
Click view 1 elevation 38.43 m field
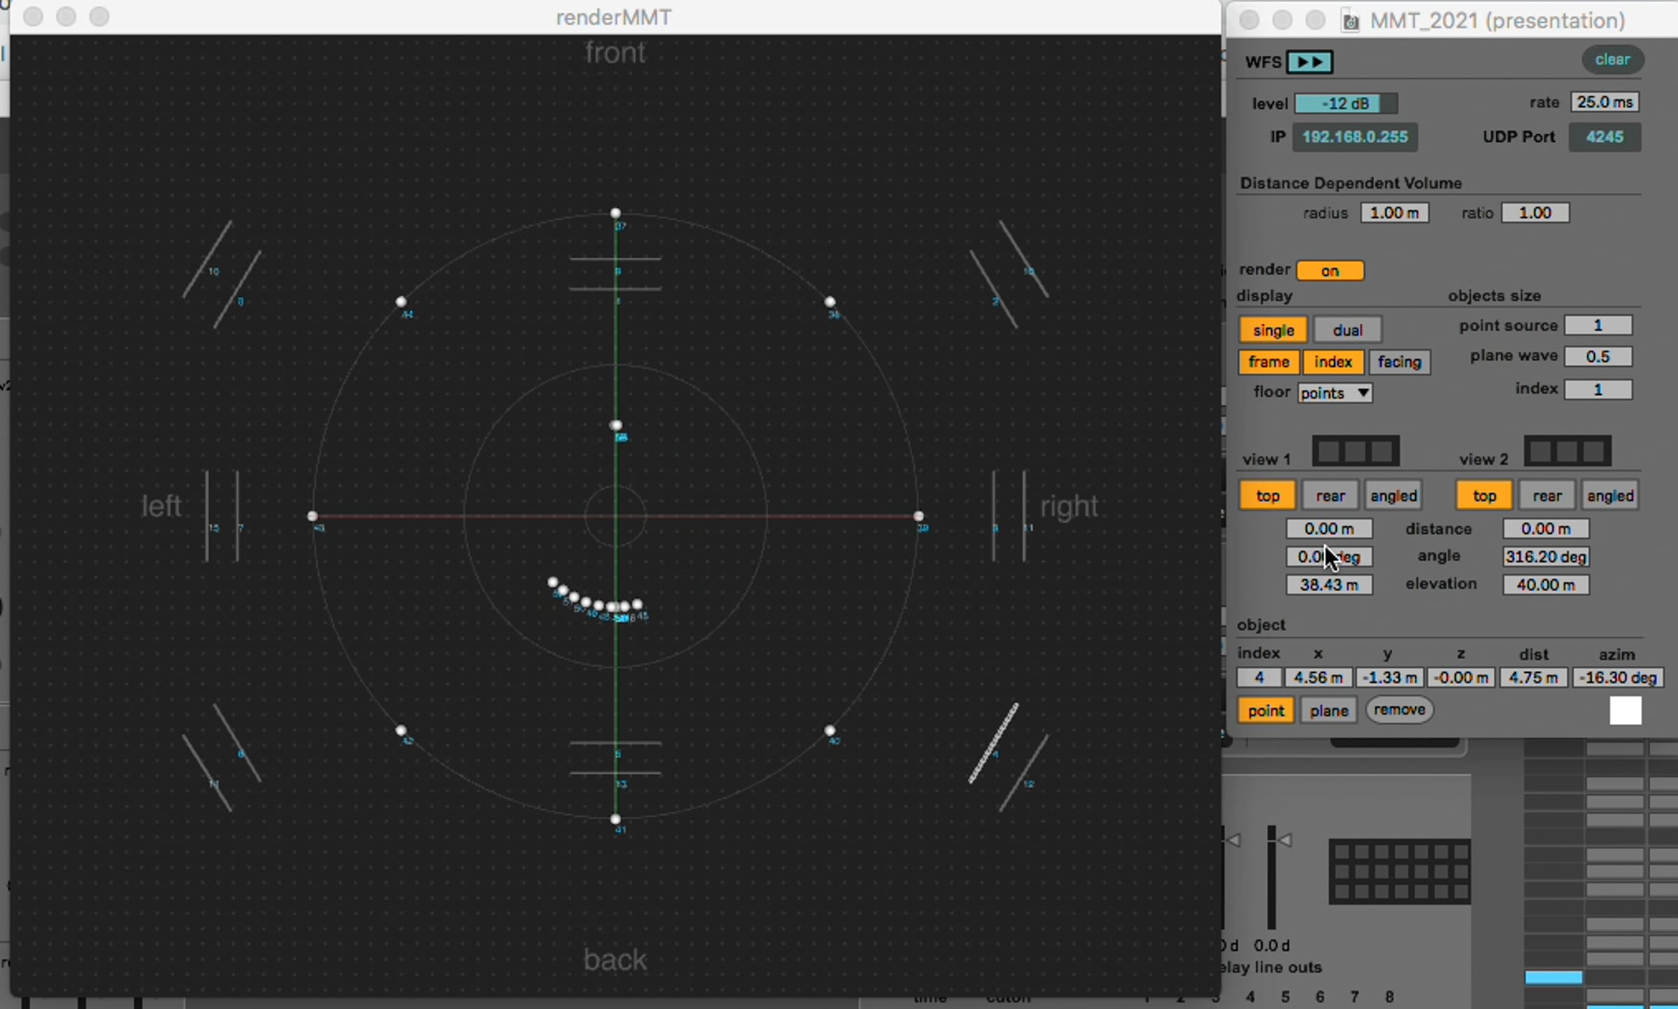point(1329,585)
